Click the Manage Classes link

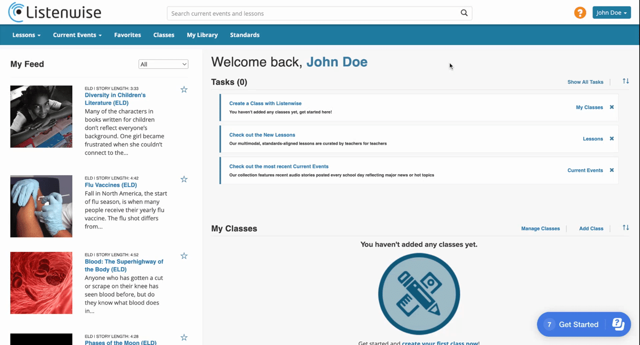tap(540, 228)
